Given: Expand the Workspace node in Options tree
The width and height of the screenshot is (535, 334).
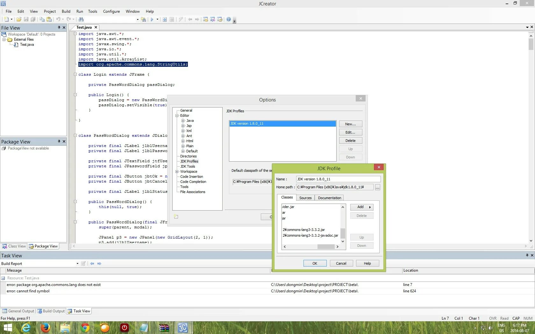Looking at the screenshot, I should (x=177, y=171).
